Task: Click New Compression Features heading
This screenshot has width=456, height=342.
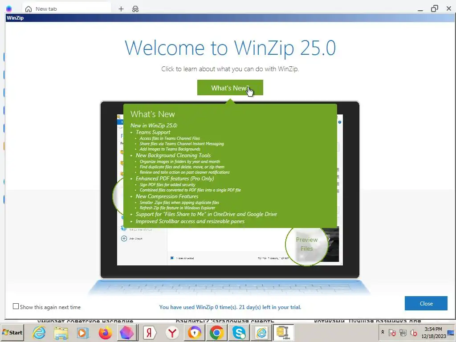Action: pyautogui.click(x=167, y=196)
